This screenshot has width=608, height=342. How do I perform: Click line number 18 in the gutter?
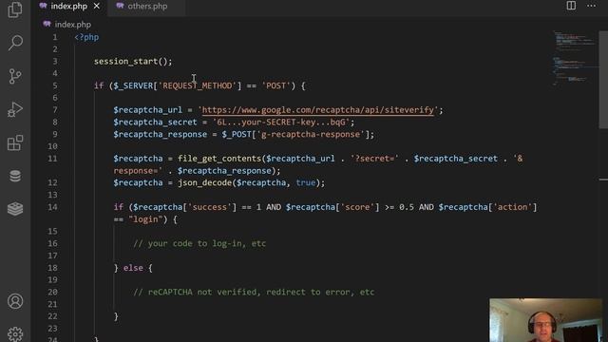point(53,268)
